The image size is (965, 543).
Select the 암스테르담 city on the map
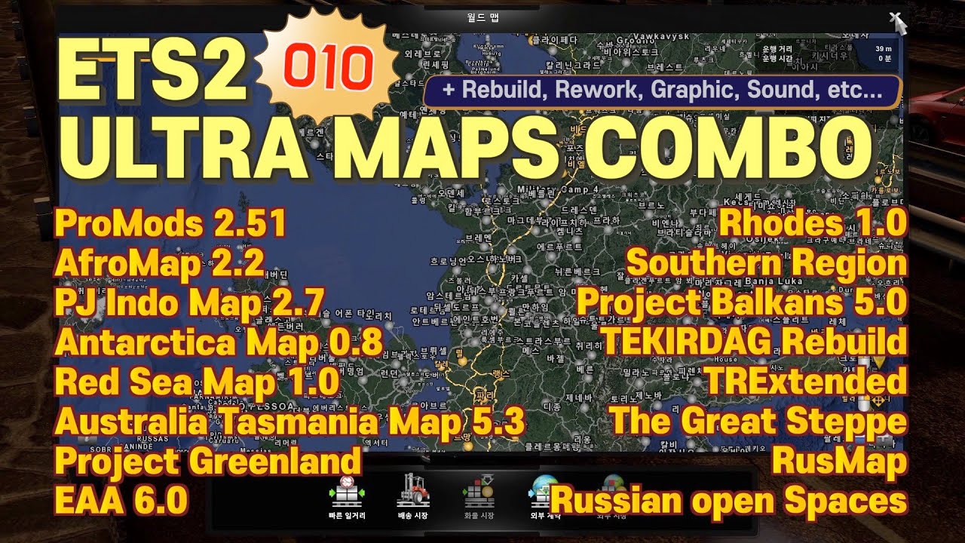click(x=449, y=295)
